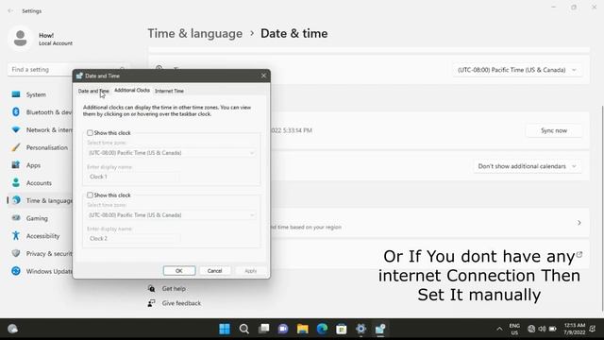Click the volume speaker tray icon
This screenshot has height=340, width=604.
coord(542,329)
